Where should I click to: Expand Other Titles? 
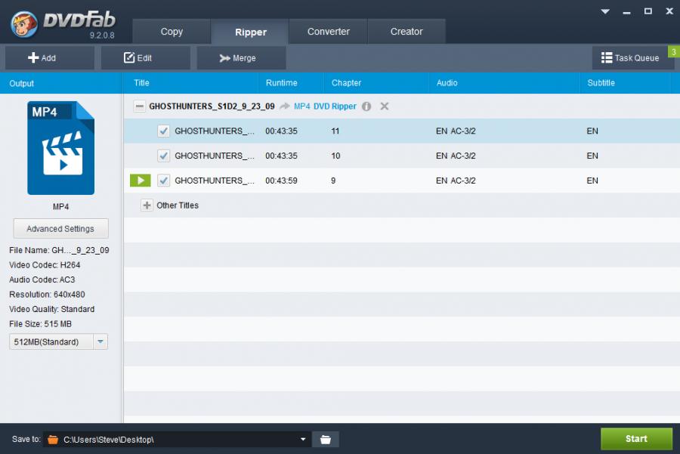[147, 205]
